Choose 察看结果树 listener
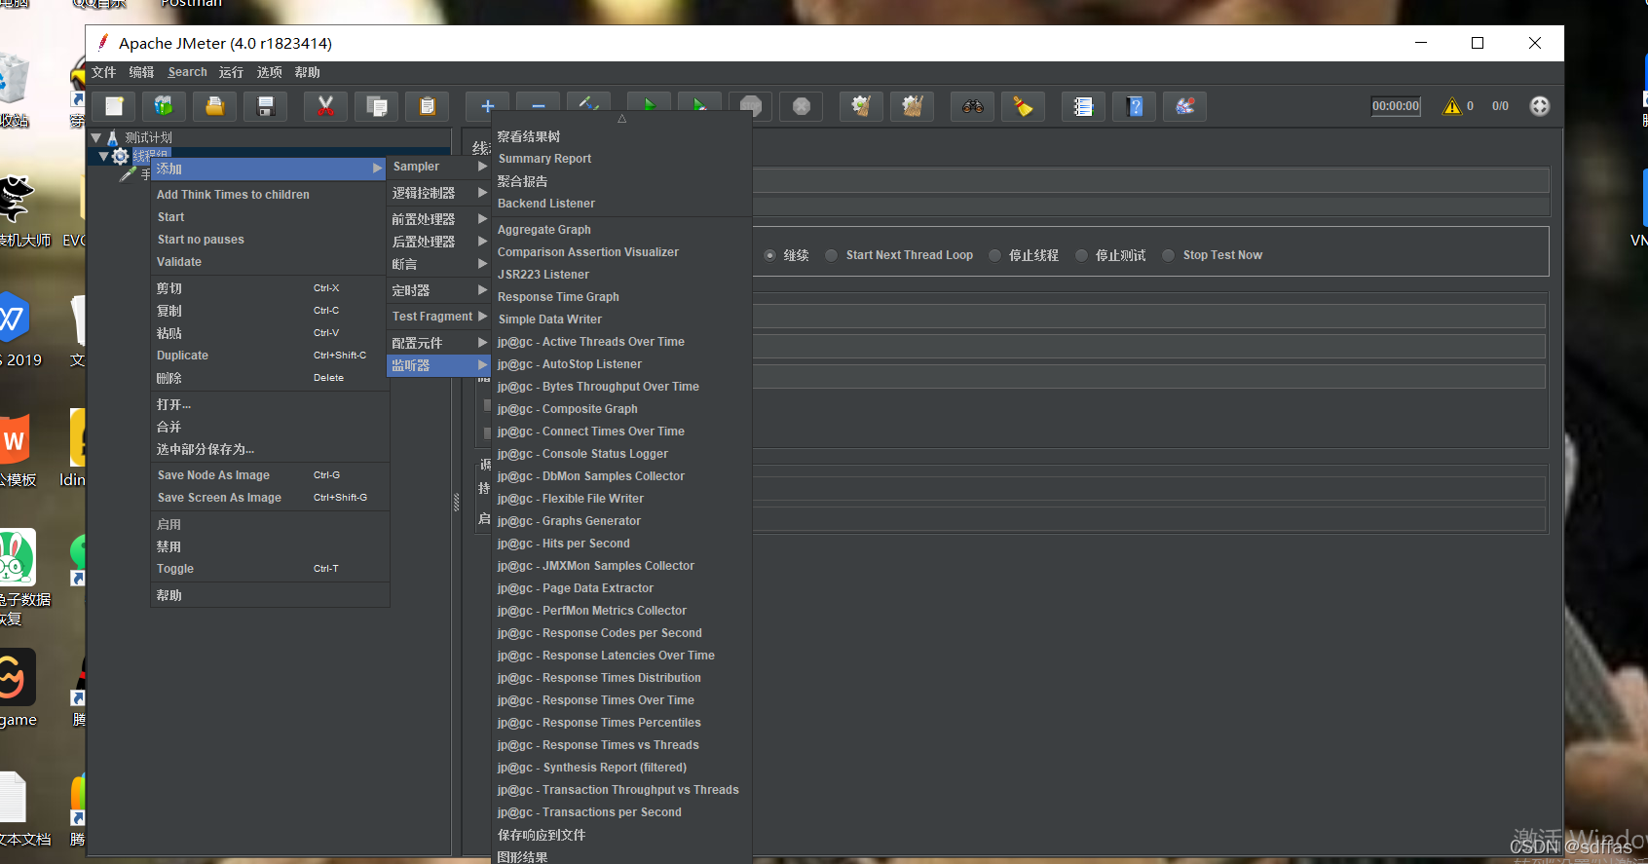Screen dimensions: 1648x864 [x=622, y=136]
